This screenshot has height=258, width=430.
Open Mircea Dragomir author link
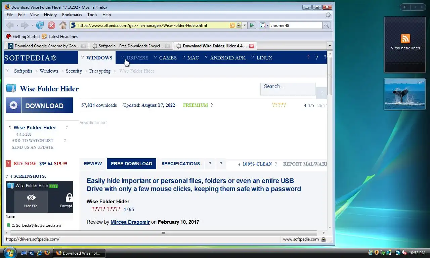tap(130, 222)
